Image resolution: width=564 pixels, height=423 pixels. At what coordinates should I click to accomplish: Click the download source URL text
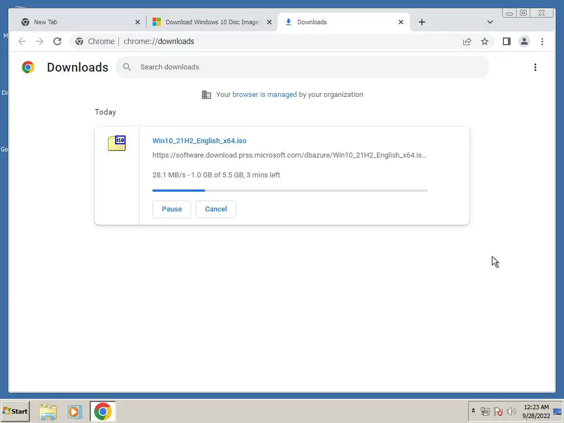[x=289, y=155]
